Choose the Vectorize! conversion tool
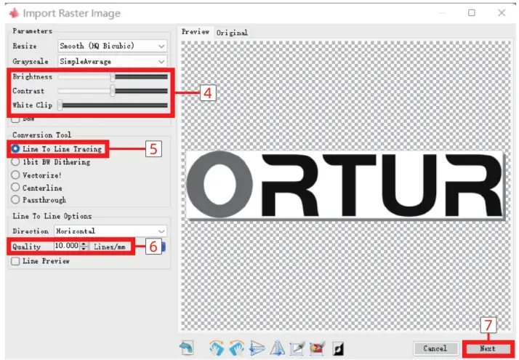 click(15, 175)
